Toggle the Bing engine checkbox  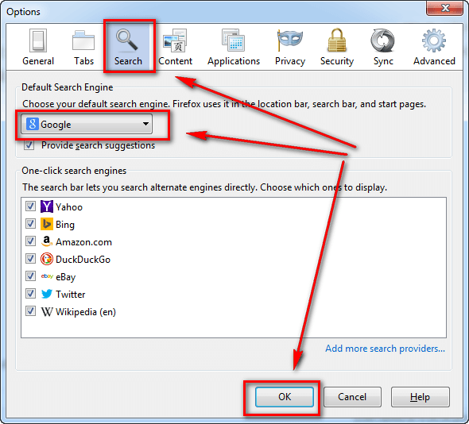pos(30,224)
